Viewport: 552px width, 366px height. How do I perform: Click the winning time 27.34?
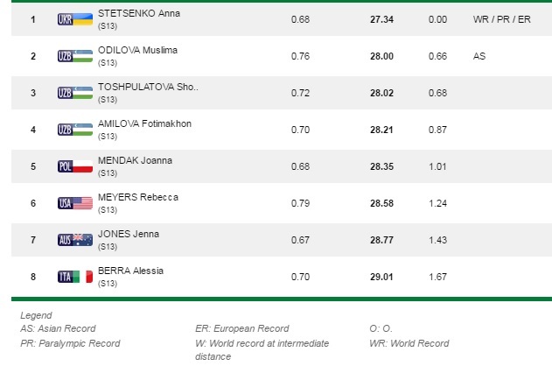[x=384, y=18]
